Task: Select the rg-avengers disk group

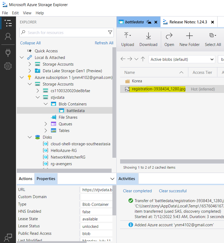Action: [61, 164]
